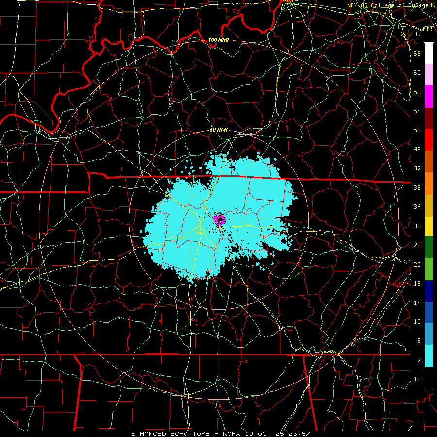437x437 pixels.
Task: Select the medium blue legend swatch
Action: click(429, 312)
